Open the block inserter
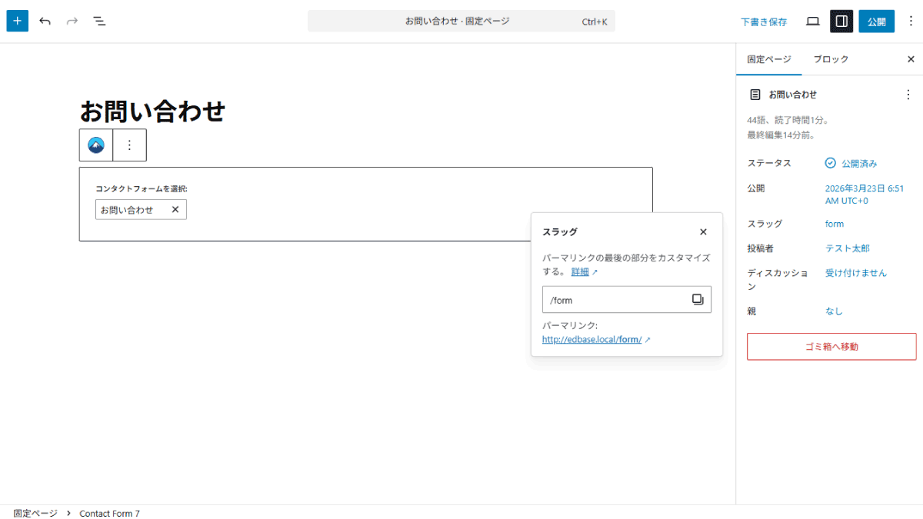Viewport: 923px width, 519px height. click(x=17, y=21)
